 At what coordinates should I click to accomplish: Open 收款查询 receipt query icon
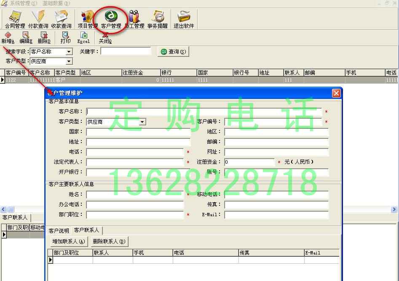tap(61, 20)
